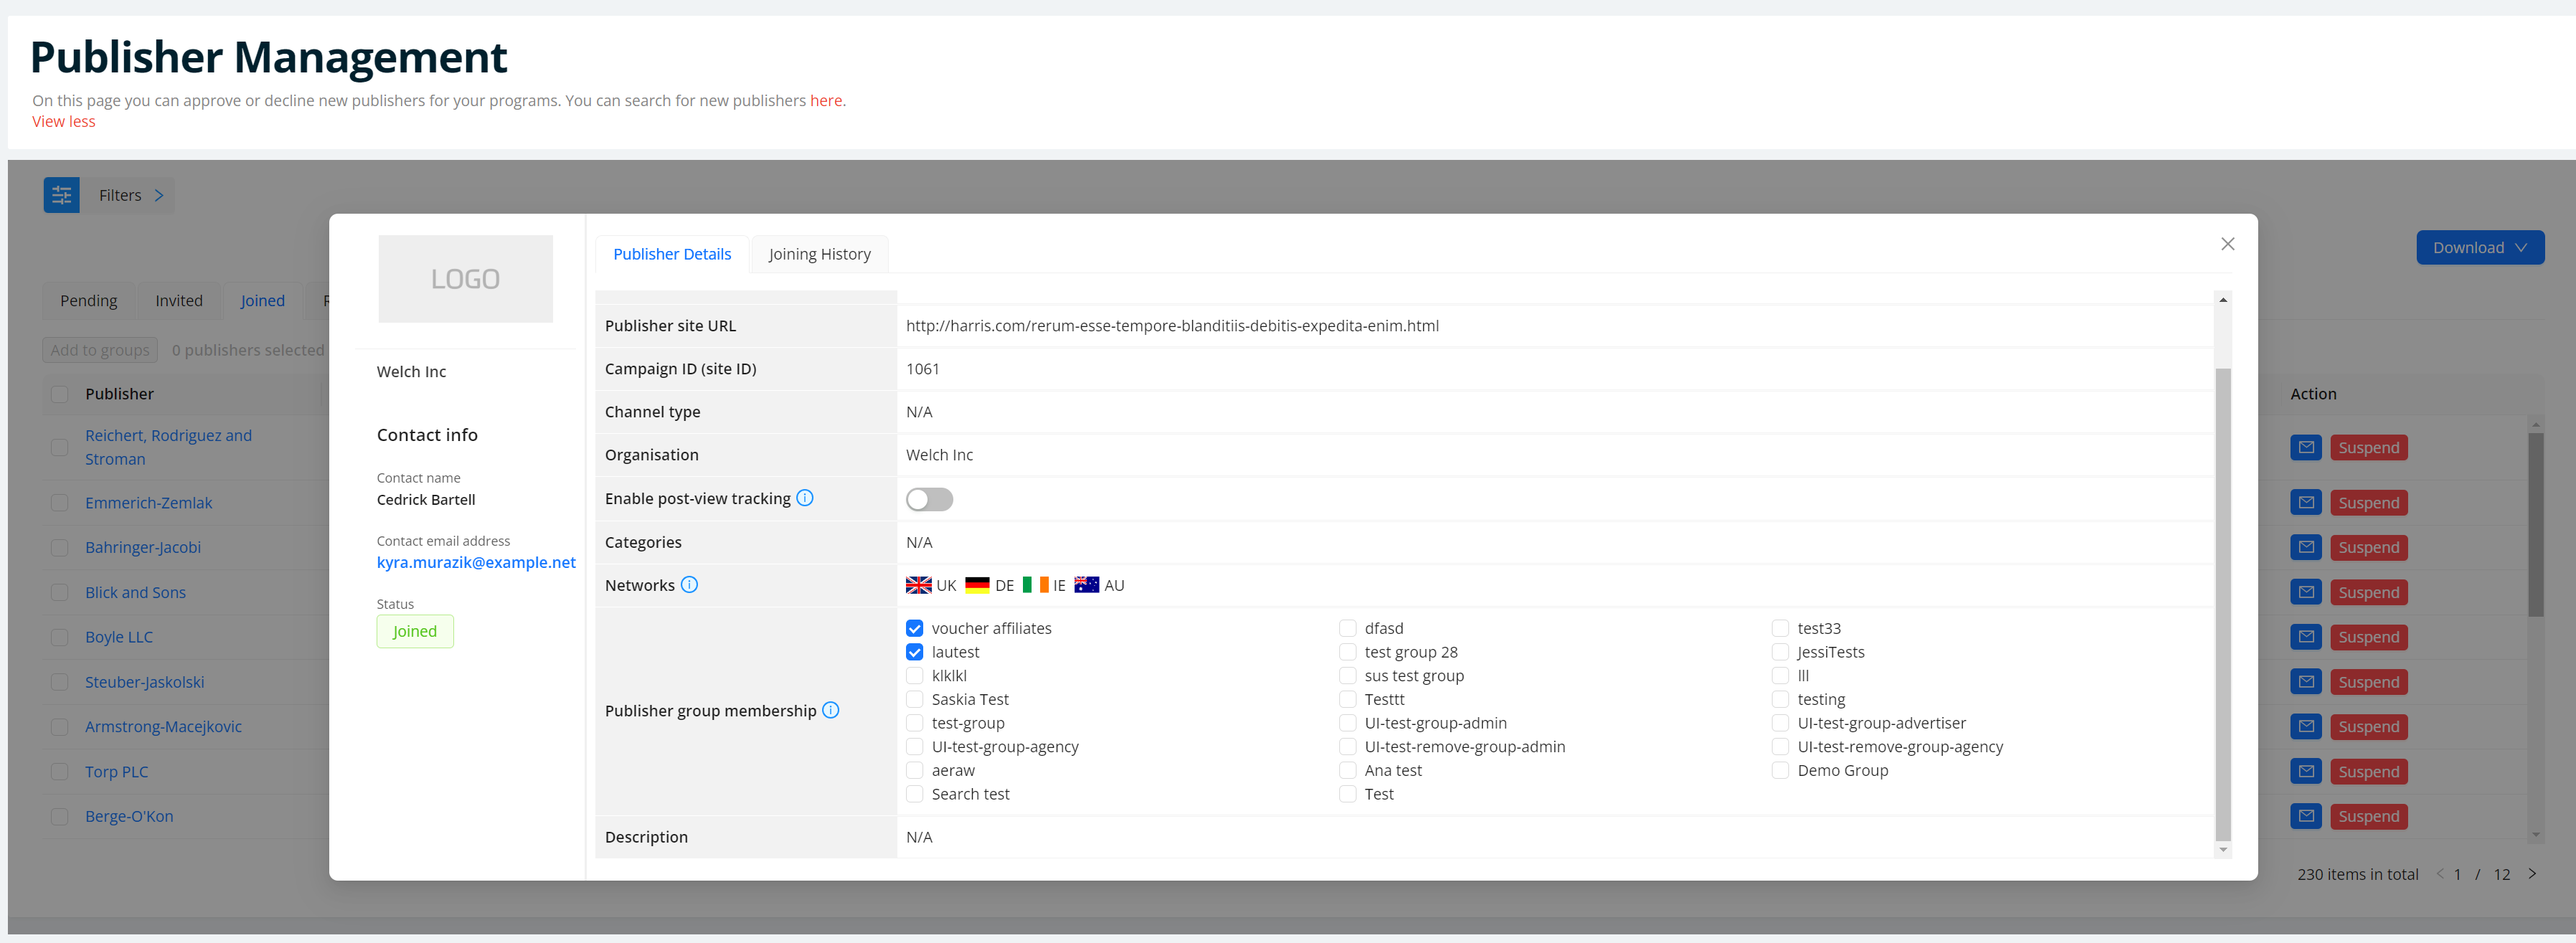
Task: Uncheck the voucher affiliates group checkbox
Action: [914, 628]
